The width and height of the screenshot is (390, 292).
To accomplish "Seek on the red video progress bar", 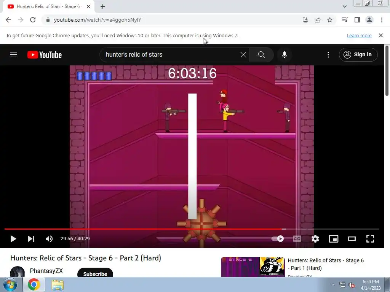I will pos(192,229).
